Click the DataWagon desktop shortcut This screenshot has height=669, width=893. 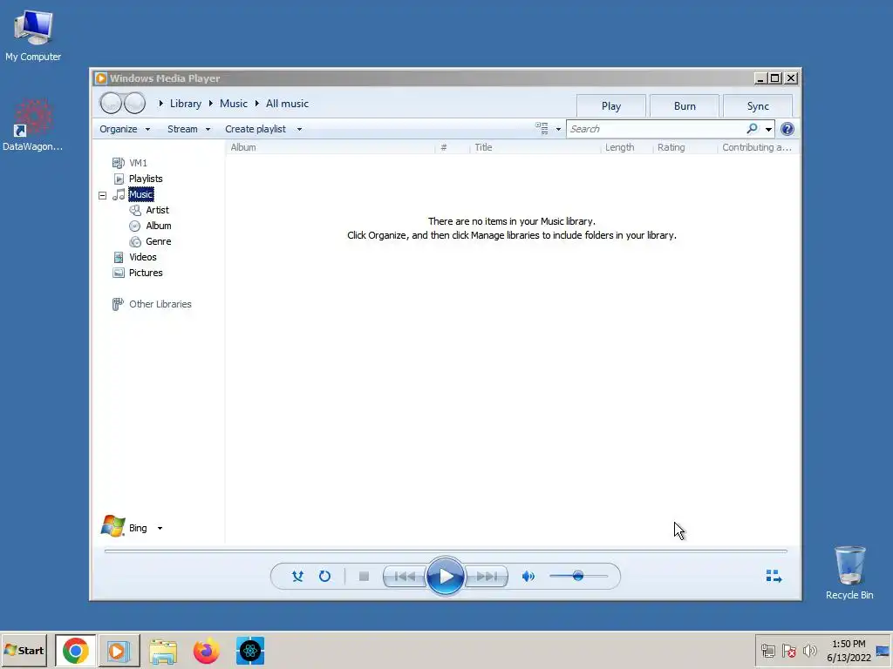pyautogui.click(x=32, y=125)
